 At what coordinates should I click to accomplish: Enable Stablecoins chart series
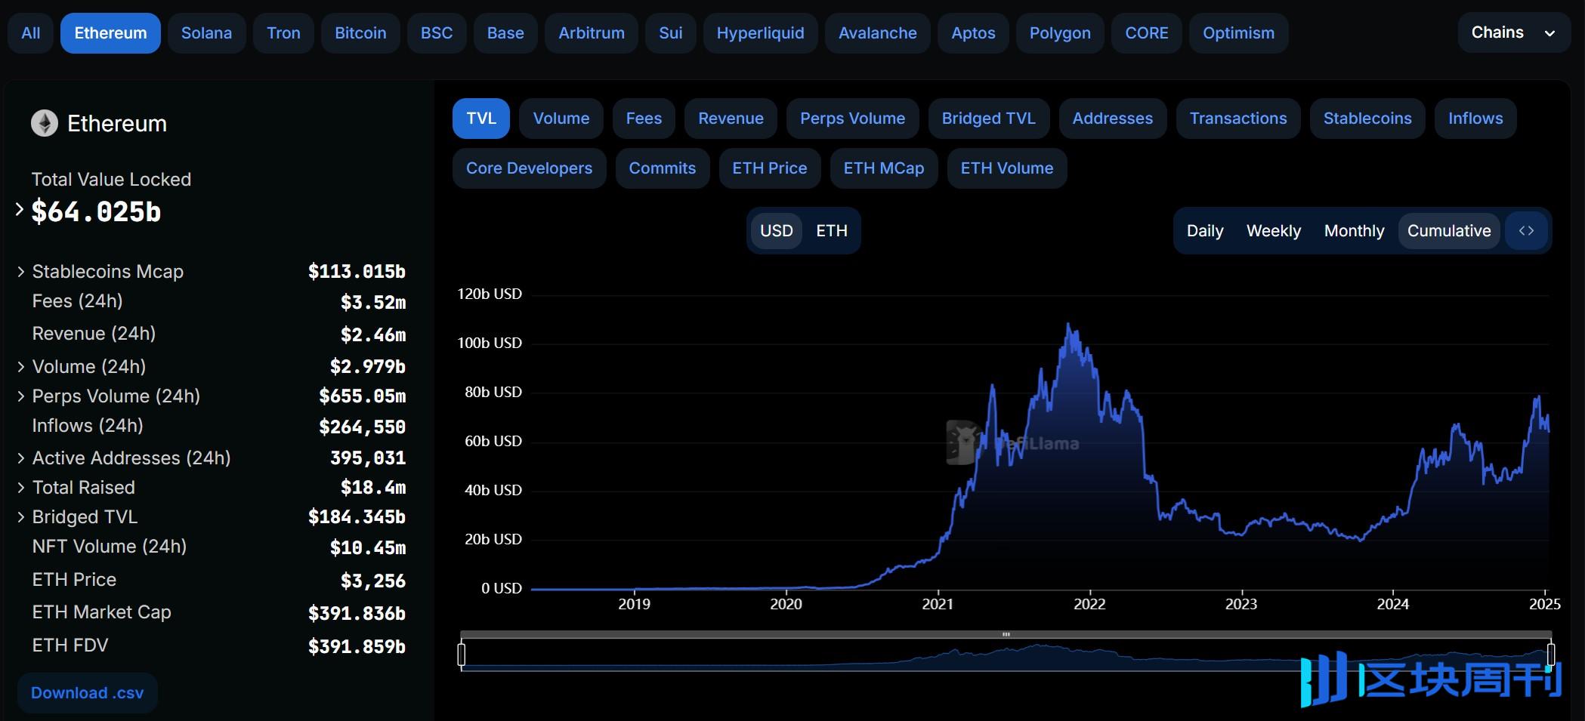tap(1367, 119)
